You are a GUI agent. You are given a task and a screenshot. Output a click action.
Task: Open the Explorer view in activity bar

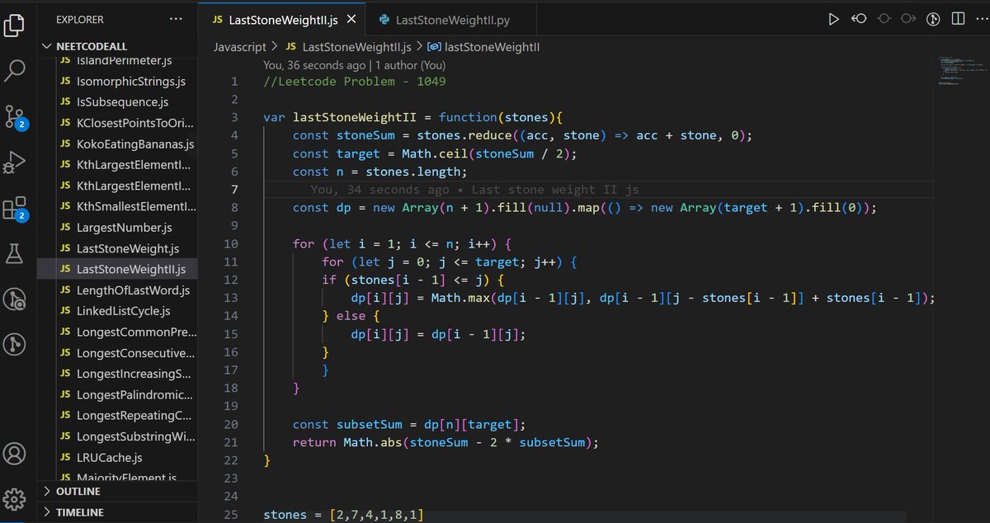coord(14,24)
